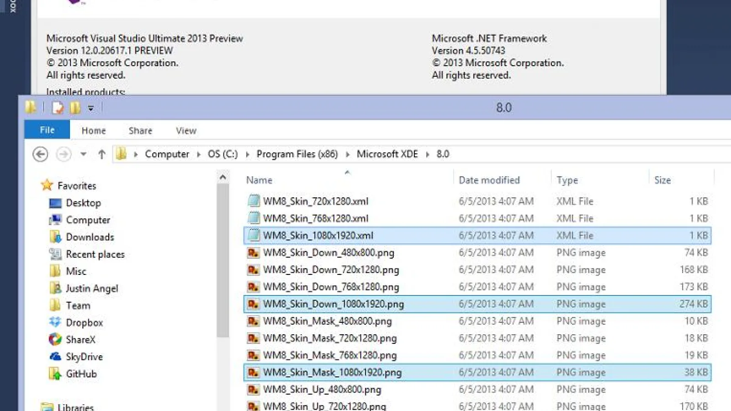Open Desktop in Favorites

[x=83, y=203]
